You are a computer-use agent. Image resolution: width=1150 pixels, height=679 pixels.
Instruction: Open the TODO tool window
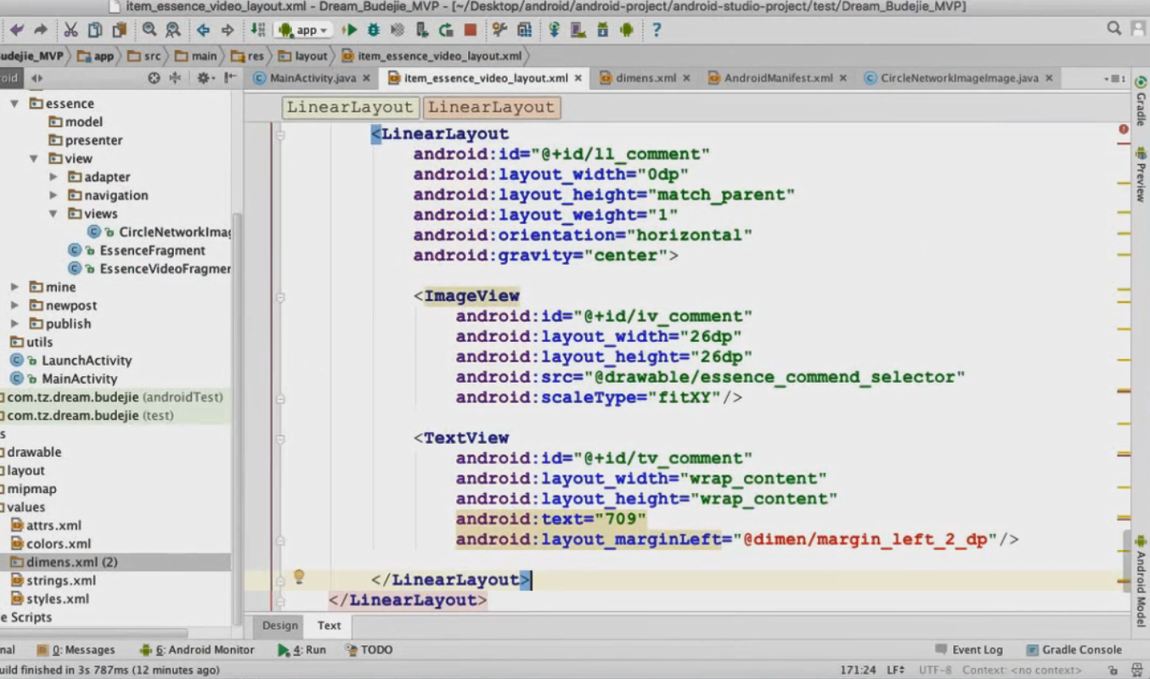pyautogui.click(x=369, y=650)
